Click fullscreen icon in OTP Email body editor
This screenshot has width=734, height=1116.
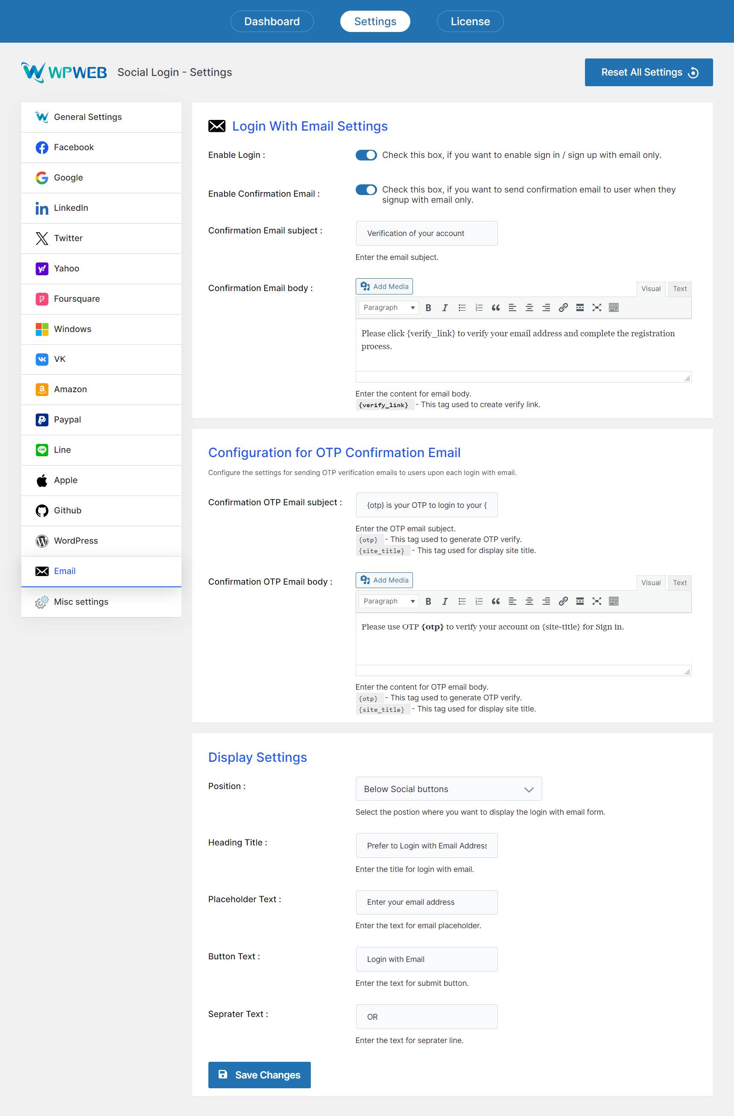[597, 601]
